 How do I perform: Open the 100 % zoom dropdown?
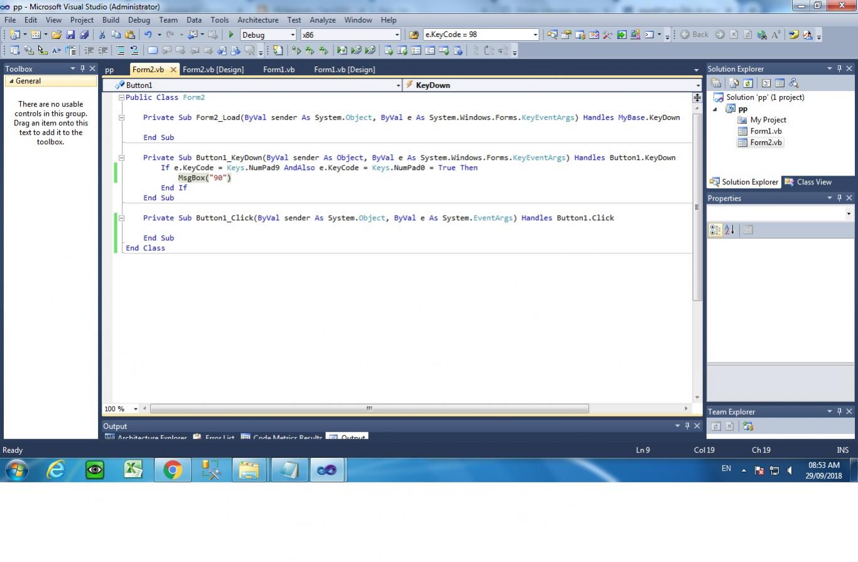[135, 409]
